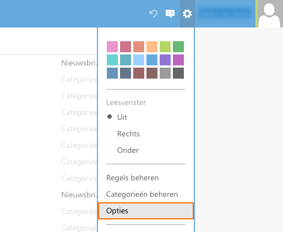Open first Nieuwsbri... message in list
Viewport: 283px width, 232px height.
[79, 63]
